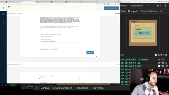Viewport: 169px width, 95px height.
Task: Click the browser address bar URL
Action: click(39, 4)
